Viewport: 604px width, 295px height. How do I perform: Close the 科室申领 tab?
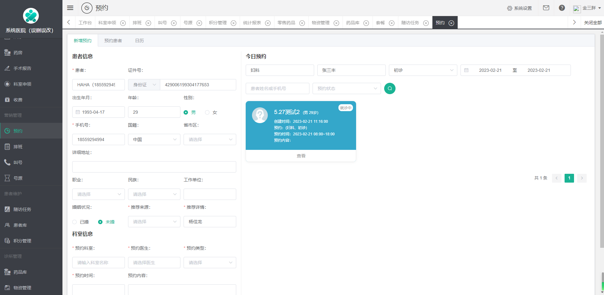pos(123,23)
